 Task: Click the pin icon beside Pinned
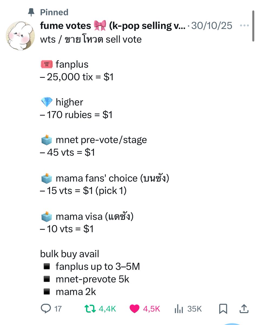click(x=32, y=12)
